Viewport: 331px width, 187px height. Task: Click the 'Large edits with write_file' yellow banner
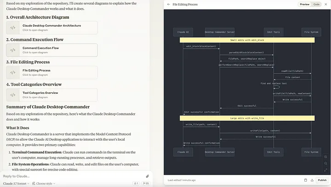[247, 118]
